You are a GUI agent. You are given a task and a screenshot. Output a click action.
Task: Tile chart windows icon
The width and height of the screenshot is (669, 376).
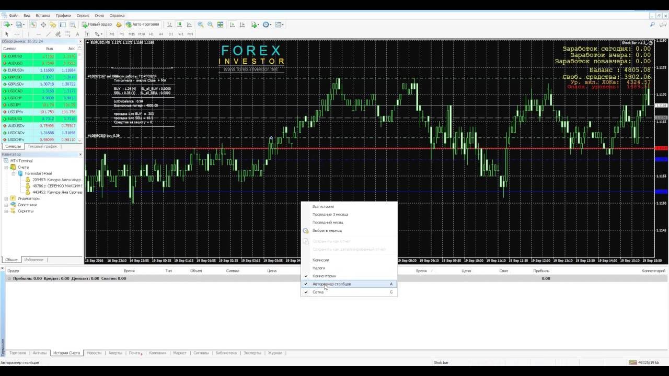[221, 25]
